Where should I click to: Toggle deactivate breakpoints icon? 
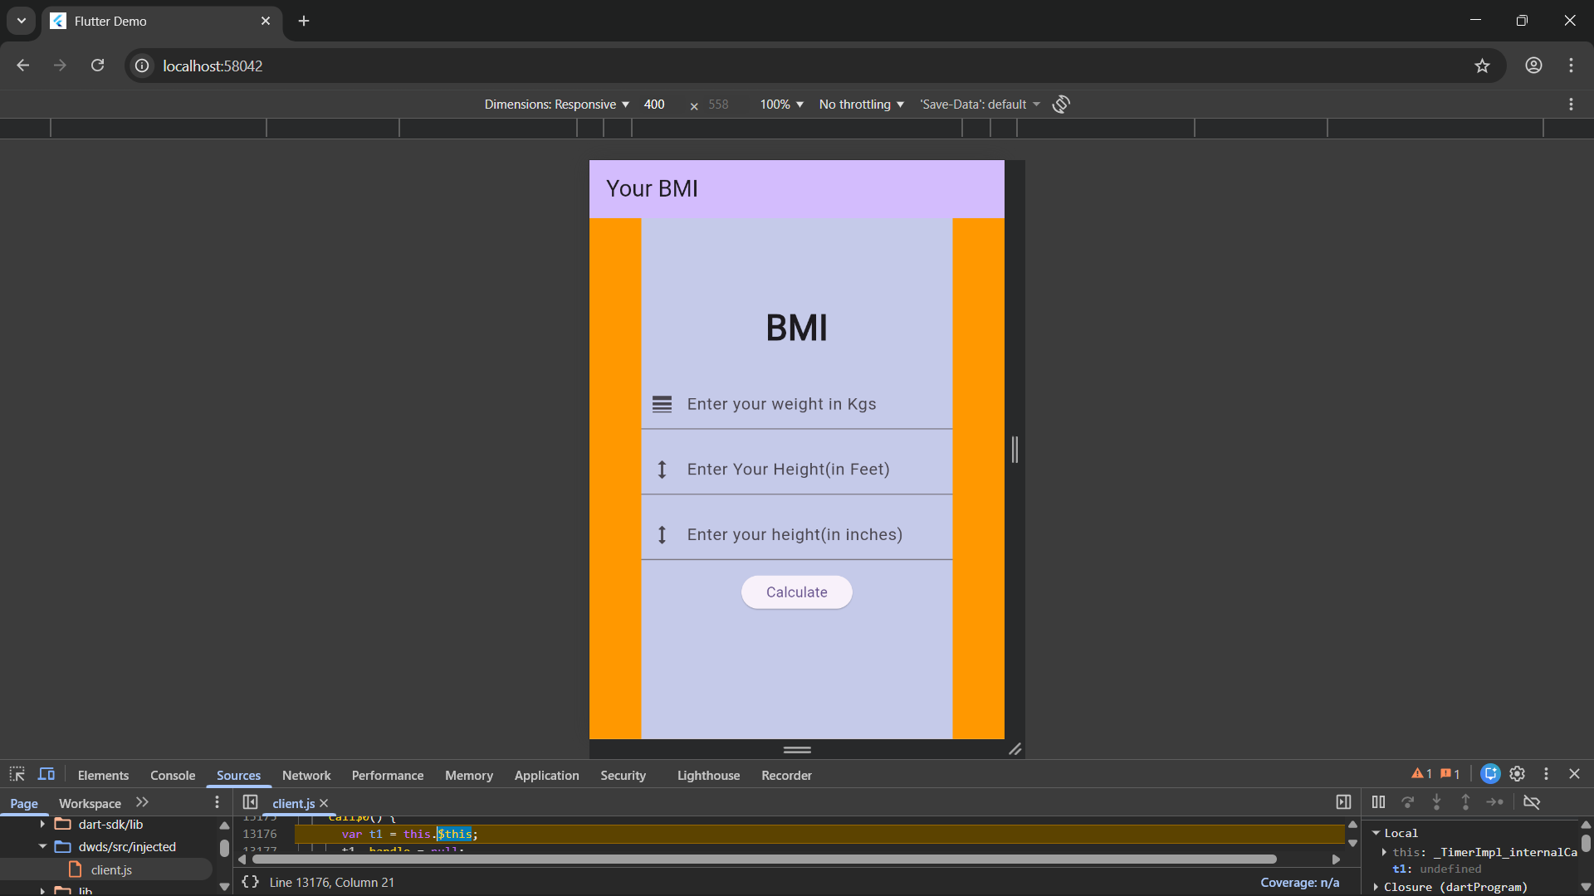point(1532,802)
